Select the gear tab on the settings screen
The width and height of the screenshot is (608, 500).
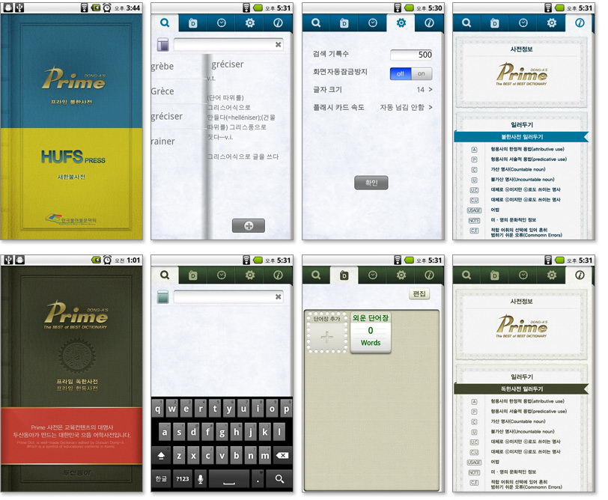click(401, 23)
